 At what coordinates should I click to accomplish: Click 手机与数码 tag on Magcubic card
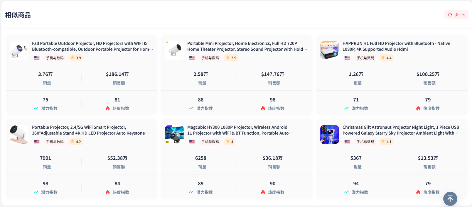[x=210, y=142]
